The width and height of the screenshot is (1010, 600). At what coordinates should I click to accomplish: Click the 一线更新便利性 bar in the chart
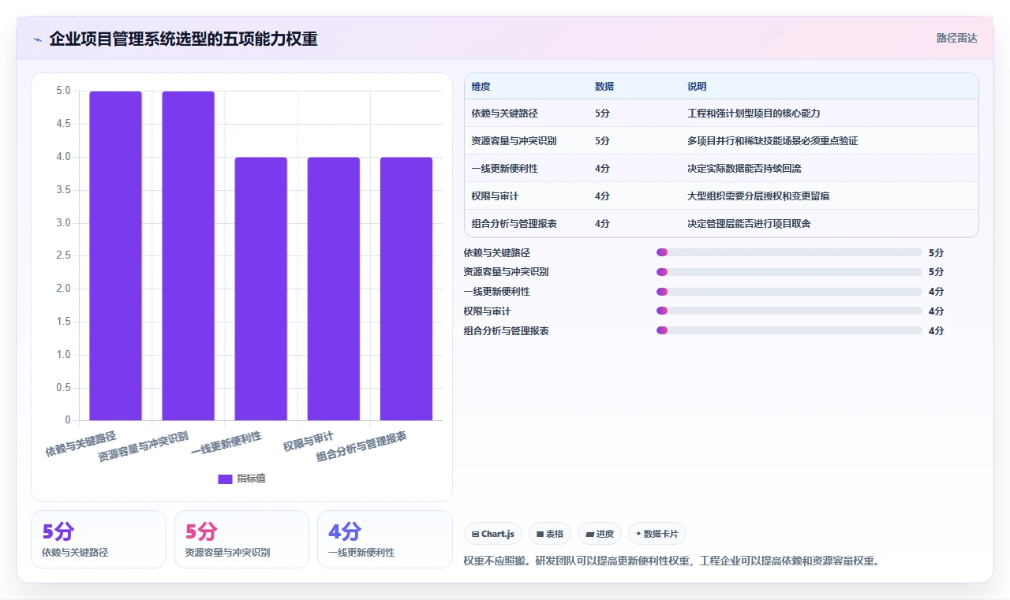[x=260, y=289]
